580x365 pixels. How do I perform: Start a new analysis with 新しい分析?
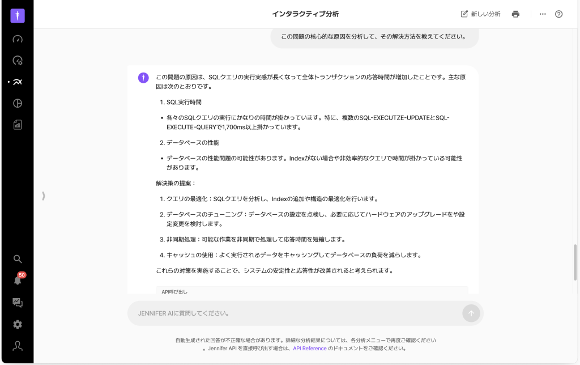point(480,14)
